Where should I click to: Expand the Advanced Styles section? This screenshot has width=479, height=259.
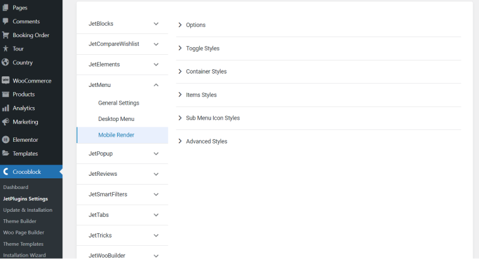[x=318, y=141]
